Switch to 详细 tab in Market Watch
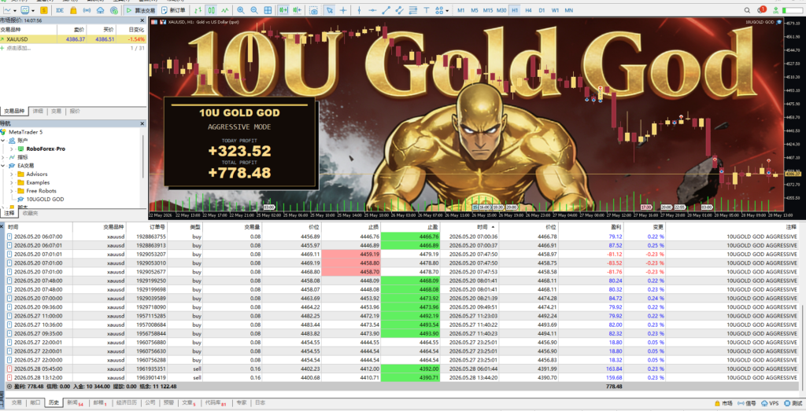 (38, 112)
